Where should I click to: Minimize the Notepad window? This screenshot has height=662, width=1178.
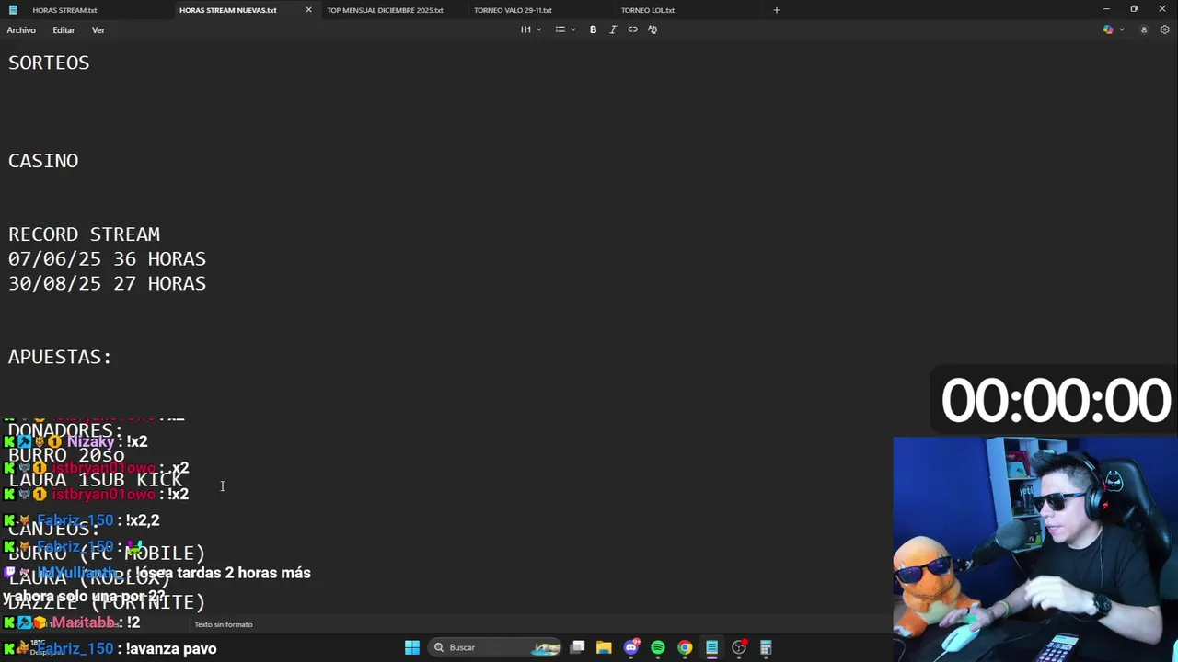[x=1106, y=9]
